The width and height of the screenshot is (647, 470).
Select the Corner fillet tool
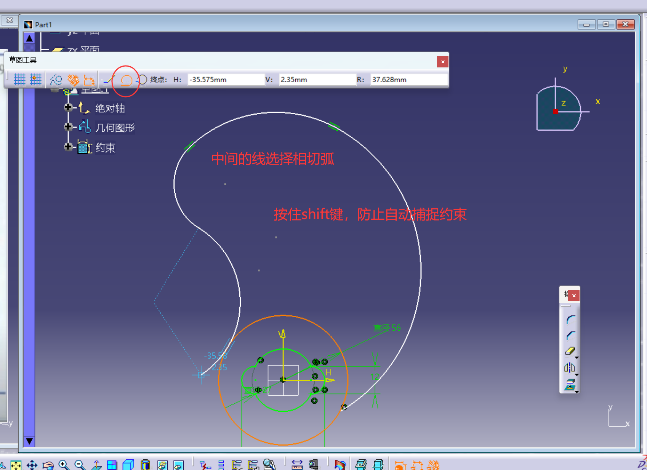[570, 319]
